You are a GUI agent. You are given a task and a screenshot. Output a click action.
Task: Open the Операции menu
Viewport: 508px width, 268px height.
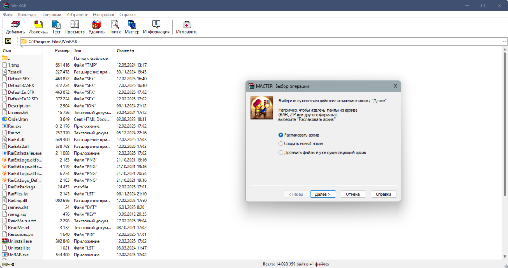(51, 15)
